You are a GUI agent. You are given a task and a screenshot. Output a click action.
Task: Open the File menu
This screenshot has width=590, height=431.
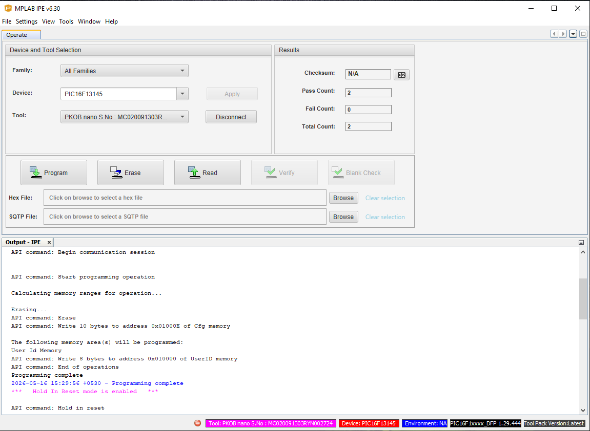[x=7, y=21]
